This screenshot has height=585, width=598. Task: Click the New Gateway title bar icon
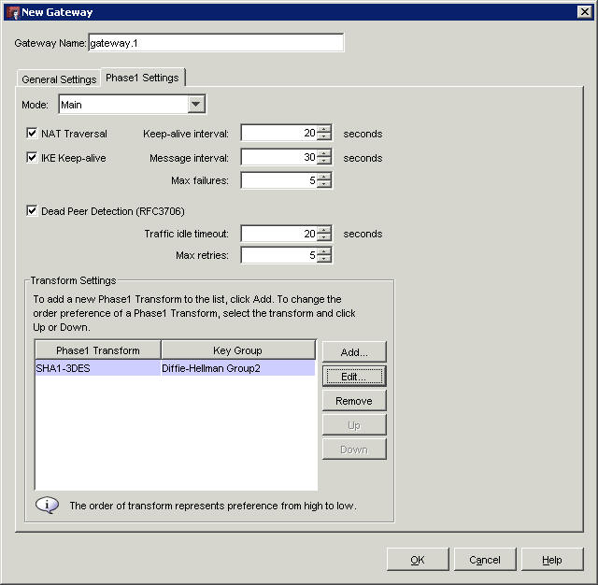tap(13, 12)
